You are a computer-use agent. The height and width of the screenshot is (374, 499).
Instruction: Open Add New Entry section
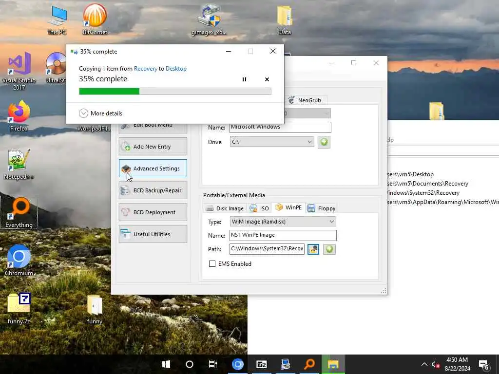153,146
